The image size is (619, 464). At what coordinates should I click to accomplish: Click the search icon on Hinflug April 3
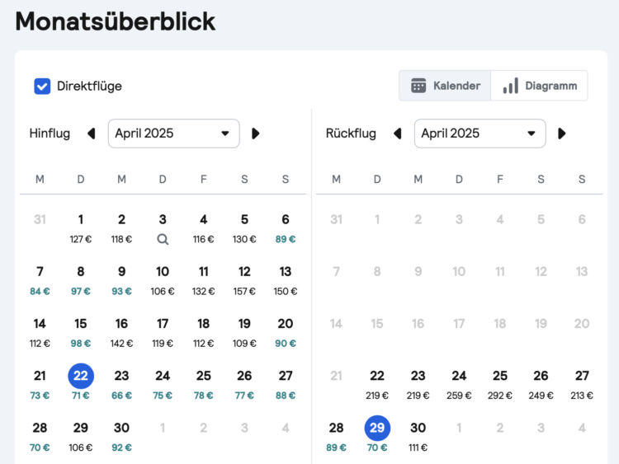pyautogui.click(x=163, y=239)
